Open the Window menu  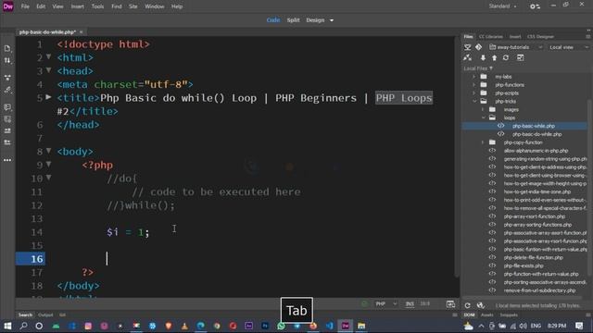(155, 6)
